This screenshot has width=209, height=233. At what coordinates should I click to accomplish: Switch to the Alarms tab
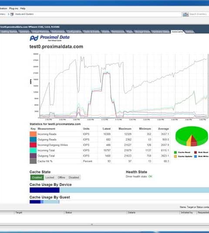[x=105, y=32]
